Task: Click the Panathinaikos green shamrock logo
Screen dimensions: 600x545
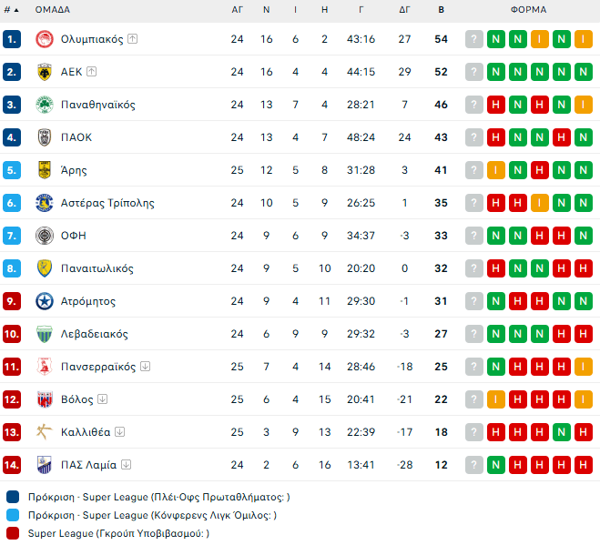Action: (44, 105)
